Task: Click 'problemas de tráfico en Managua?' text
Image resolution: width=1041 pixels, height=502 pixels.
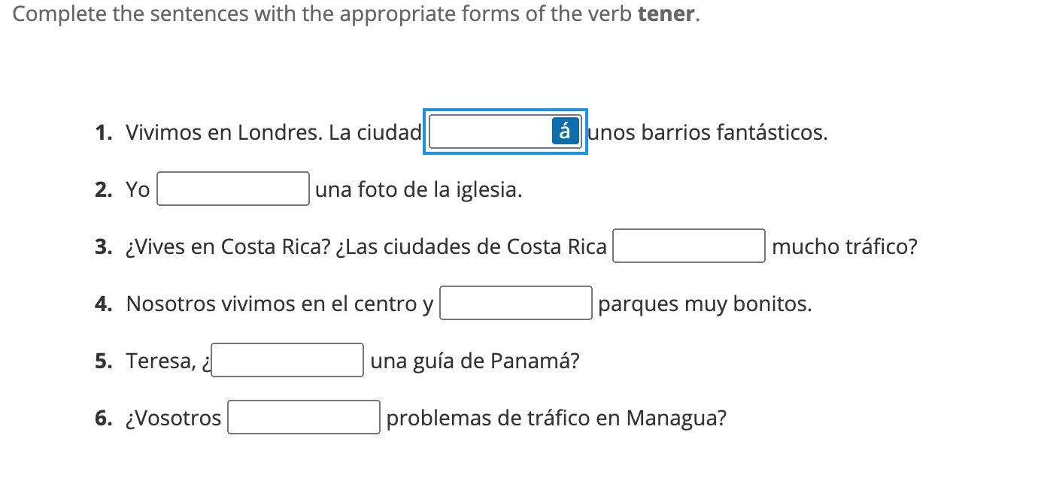Action: click(556, 418)
